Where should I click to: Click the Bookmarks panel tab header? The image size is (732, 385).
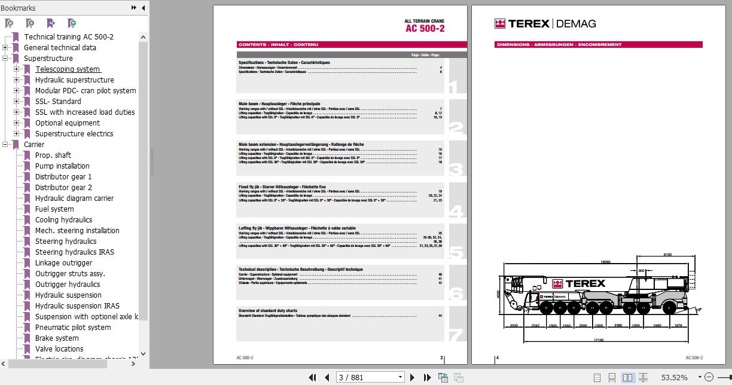18,8
